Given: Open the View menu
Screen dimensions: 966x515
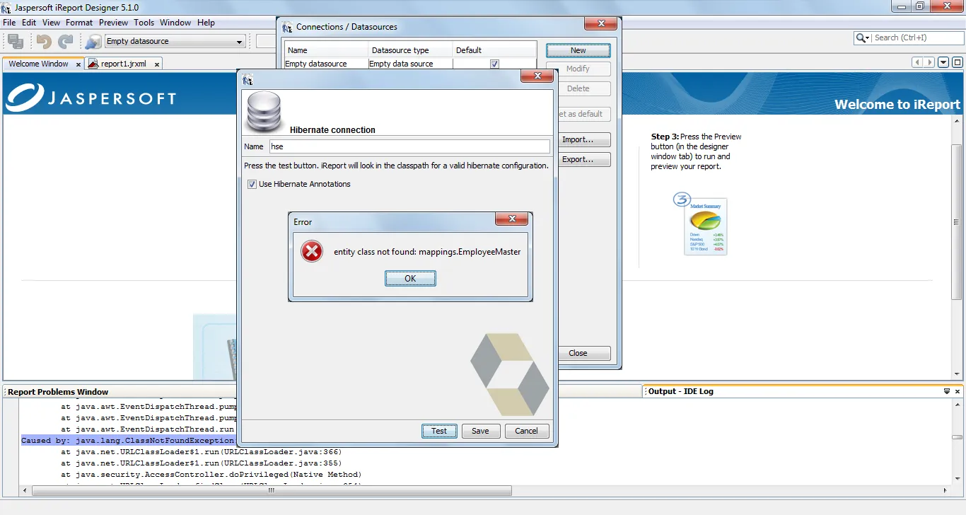Looking at the screenshot, I should pos(51,23).
